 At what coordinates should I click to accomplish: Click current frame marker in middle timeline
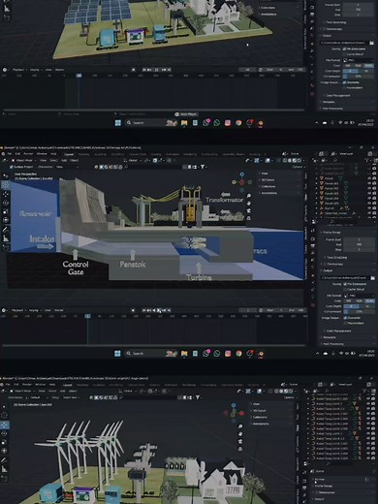click(x=87, y=316)
